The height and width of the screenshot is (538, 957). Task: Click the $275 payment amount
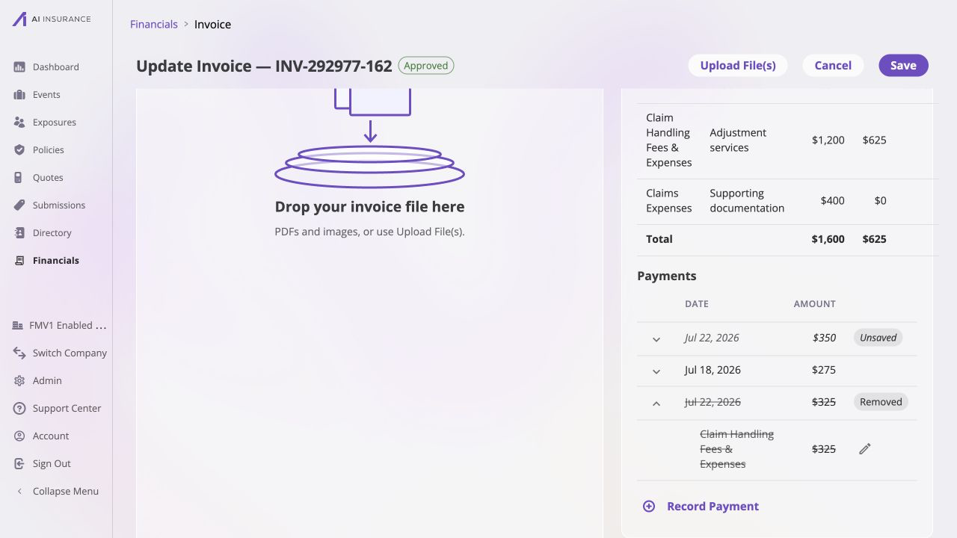click(x=824, y=370)
